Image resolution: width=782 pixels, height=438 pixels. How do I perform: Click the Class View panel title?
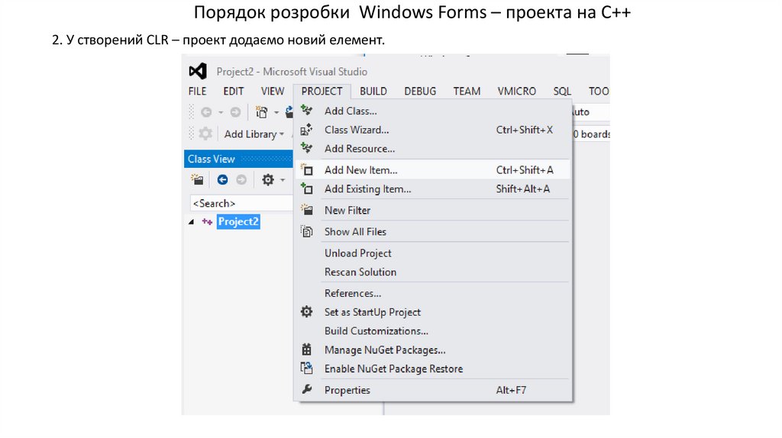211,159
